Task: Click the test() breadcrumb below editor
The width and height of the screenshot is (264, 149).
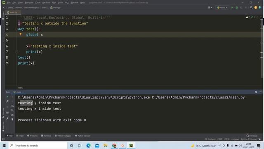Action: point(21,88)
